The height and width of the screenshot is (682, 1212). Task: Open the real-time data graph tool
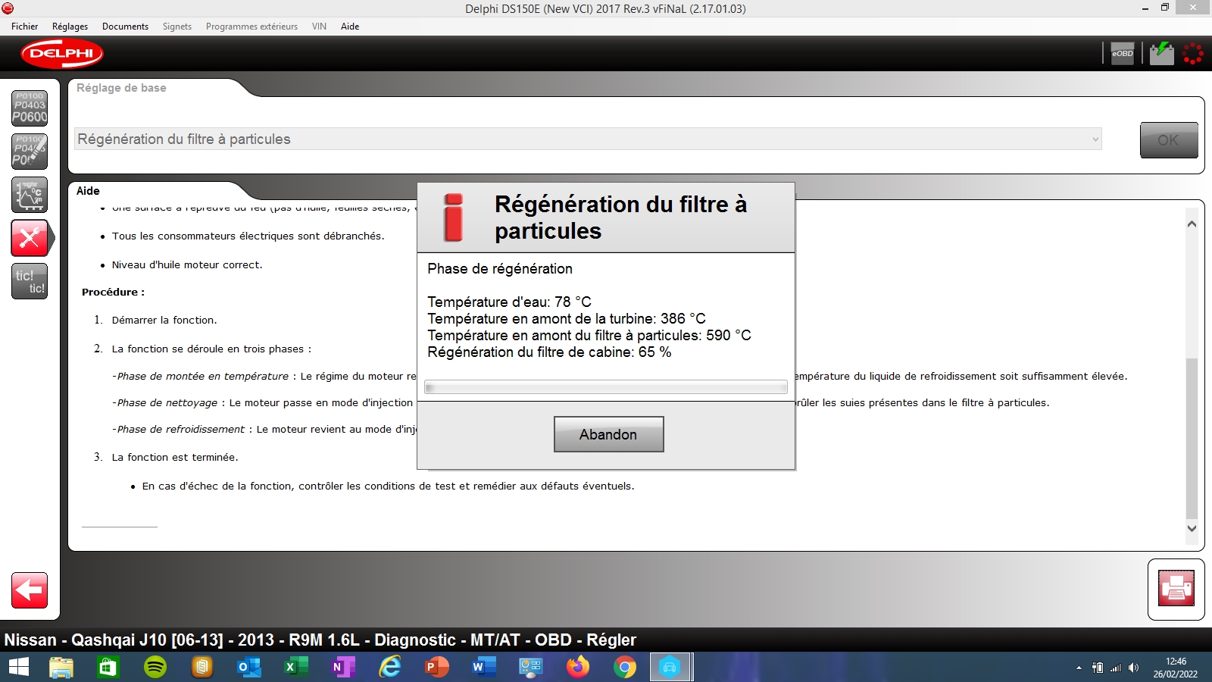click(30, 195)
